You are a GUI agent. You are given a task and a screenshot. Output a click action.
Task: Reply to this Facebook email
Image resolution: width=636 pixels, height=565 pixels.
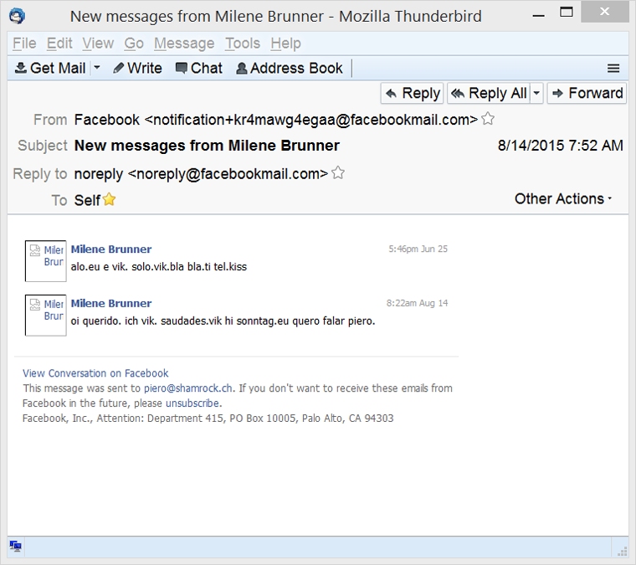[413, 93]
